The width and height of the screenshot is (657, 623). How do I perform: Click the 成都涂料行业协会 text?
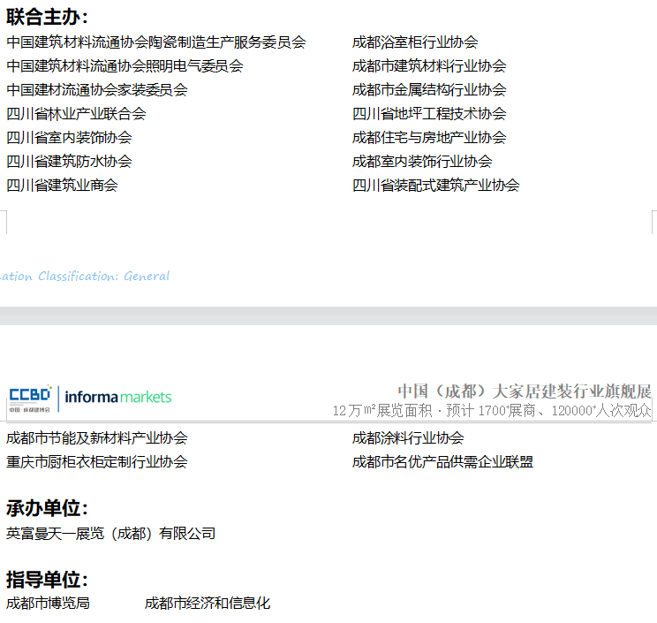[x=408, y=438]
